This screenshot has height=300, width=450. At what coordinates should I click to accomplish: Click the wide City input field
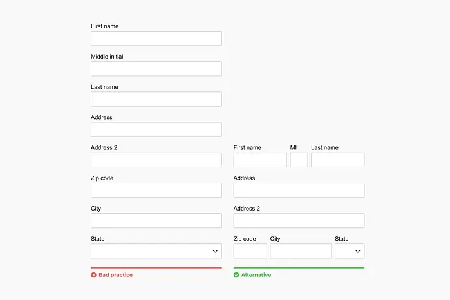[156, 220]
